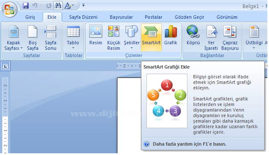Add a Köprü hyperlink
This screenshot has height=155, width=269.
pyautogui.click(x=193, y=35)
